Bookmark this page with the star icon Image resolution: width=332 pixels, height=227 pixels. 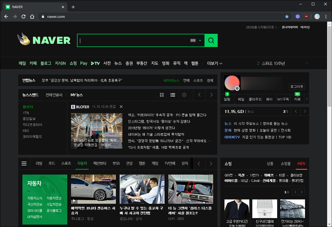tap(287, 16)
